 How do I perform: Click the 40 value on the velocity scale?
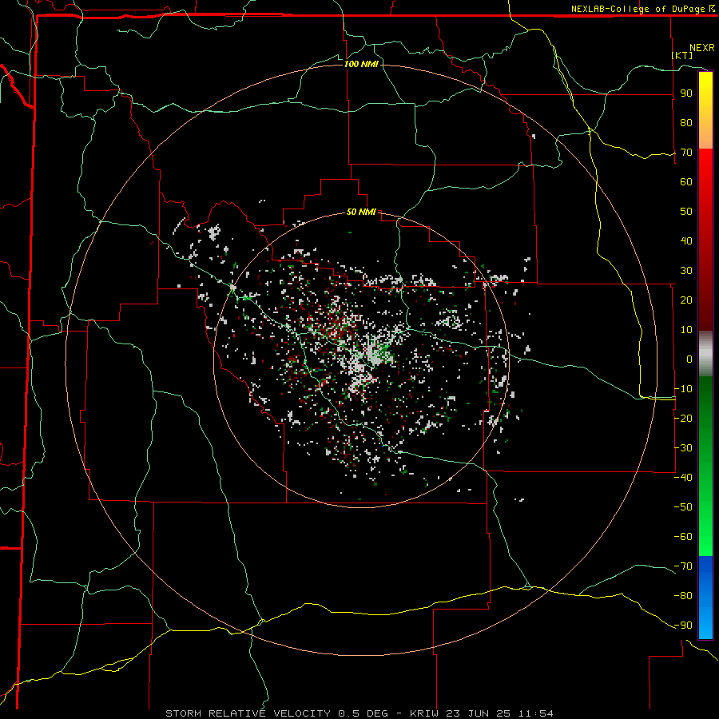pyautogui.click(x=686, y=241)
